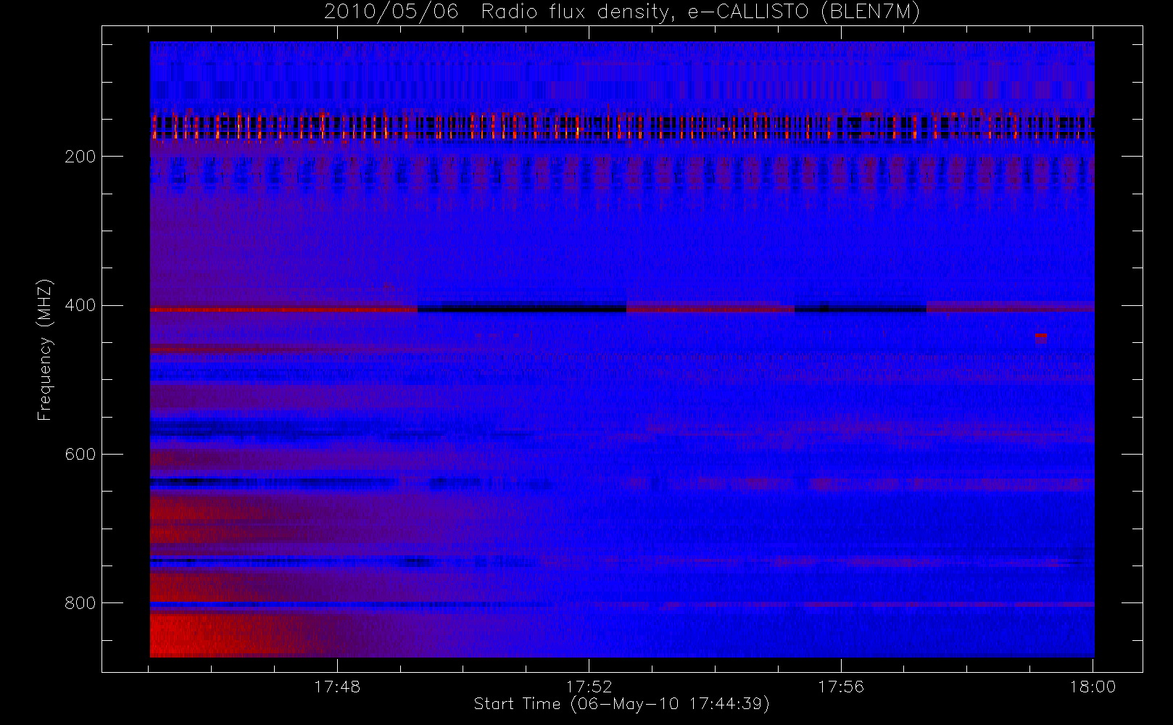Screen dimensions: 1173x725
Task: Click the 17:48 time tick label
Action: [337, 687]
